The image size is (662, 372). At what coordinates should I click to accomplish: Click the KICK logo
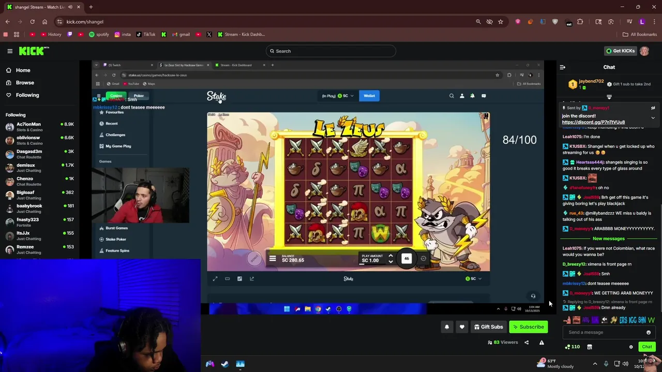coord(34,51)
